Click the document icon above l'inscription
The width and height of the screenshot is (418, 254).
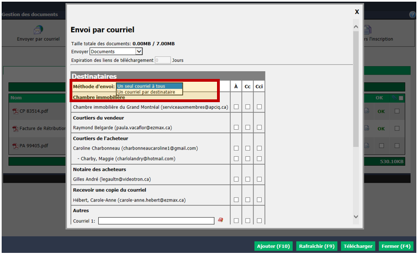368,30
